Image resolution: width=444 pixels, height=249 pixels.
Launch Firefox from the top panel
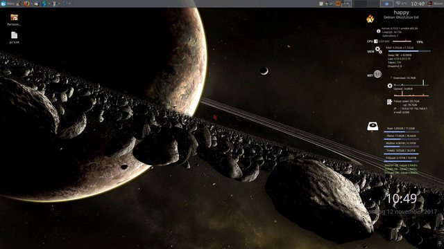click(x=26, y=3)
